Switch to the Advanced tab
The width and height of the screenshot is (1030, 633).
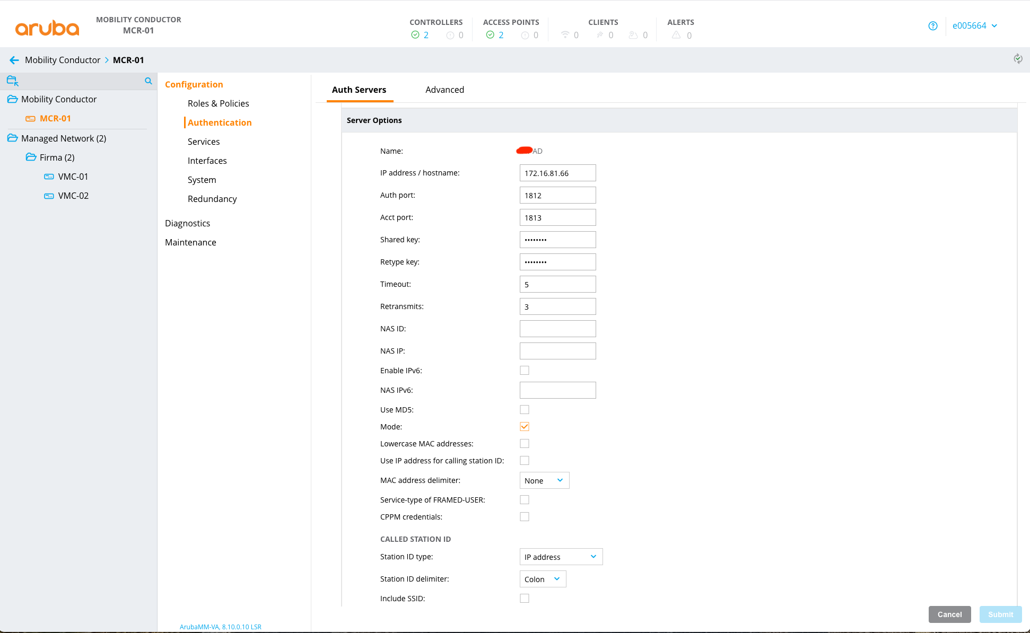pyautogui.click(x=444, y=90)
